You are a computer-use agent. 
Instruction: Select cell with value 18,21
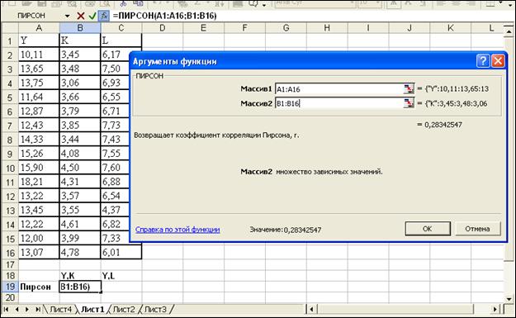tap(39, 182)
